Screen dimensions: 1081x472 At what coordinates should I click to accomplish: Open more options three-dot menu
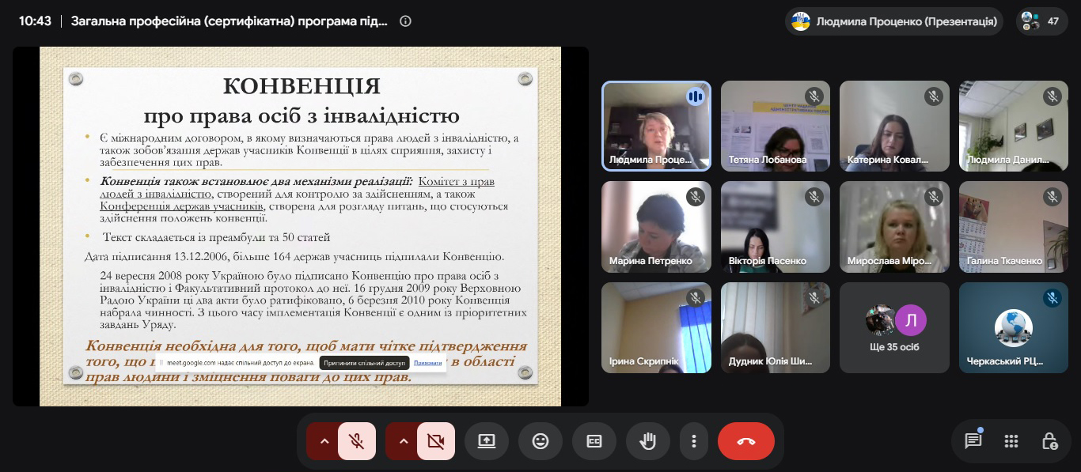694,441
